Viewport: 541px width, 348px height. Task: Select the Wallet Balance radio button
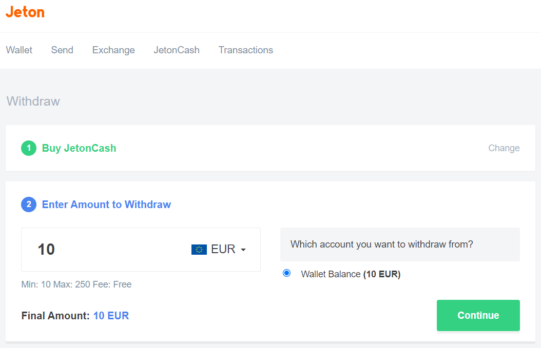pyautogui.click(x=286, y=273)
